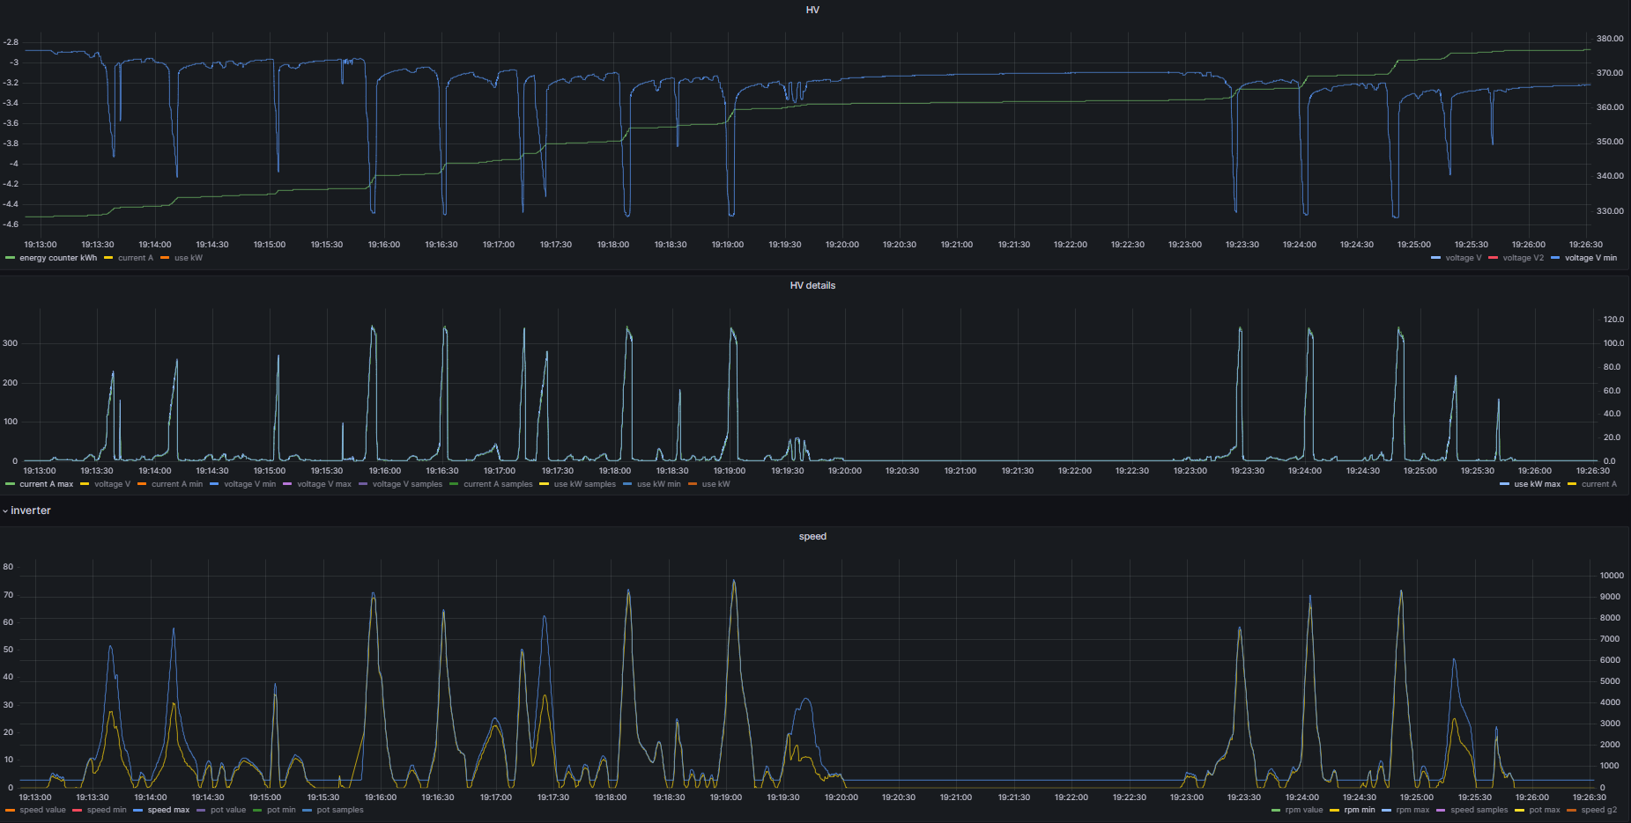Screen dimensions: 1631x823
Task: Click the use kW max color swatch
Action: click(x=1505, y=485)
